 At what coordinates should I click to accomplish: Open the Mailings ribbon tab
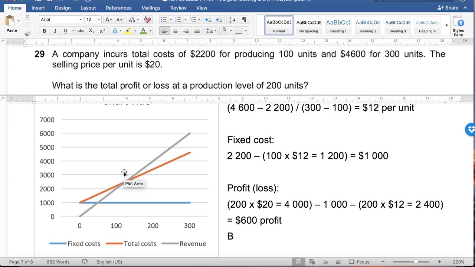tap(151, 8)
